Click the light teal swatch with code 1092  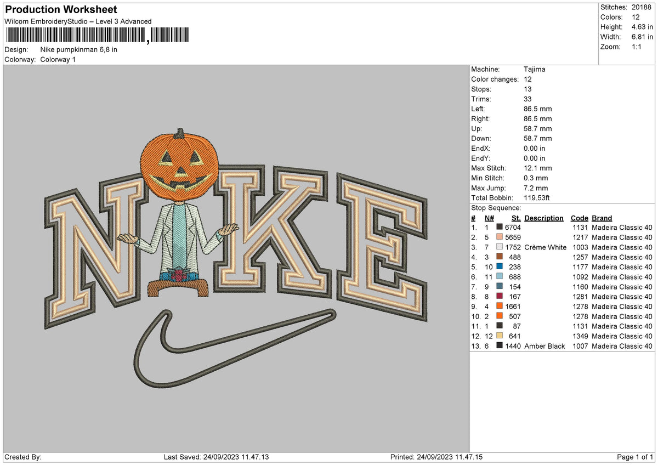point(500,276)
